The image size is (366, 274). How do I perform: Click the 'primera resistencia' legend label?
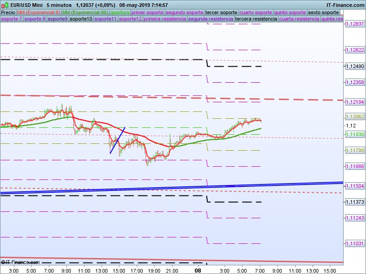coord(165,19)
